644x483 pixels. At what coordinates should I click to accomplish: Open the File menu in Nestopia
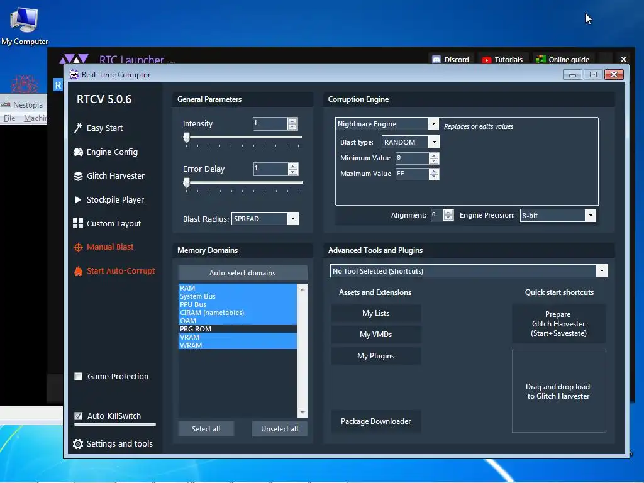pyautogui.click(x=9, y=118)
